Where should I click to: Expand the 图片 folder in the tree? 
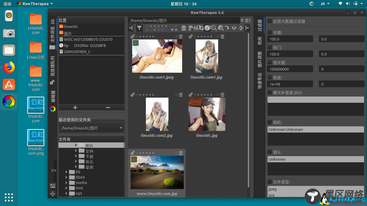pos(76,145)
